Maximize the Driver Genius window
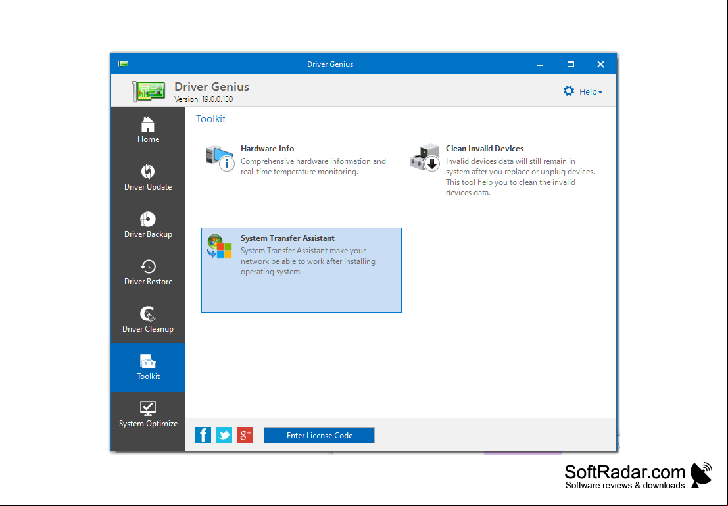 point(571,64)
